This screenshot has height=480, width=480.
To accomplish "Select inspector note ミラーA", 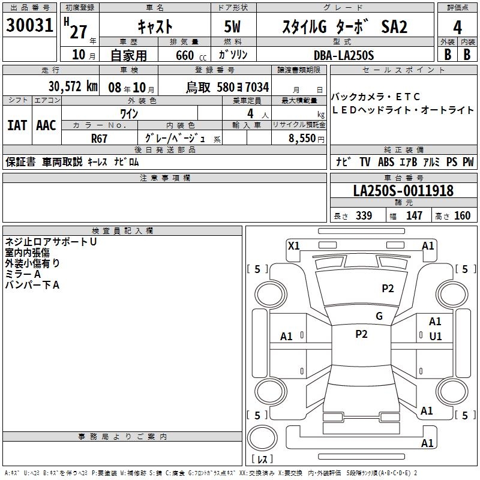I will [23, 274].
